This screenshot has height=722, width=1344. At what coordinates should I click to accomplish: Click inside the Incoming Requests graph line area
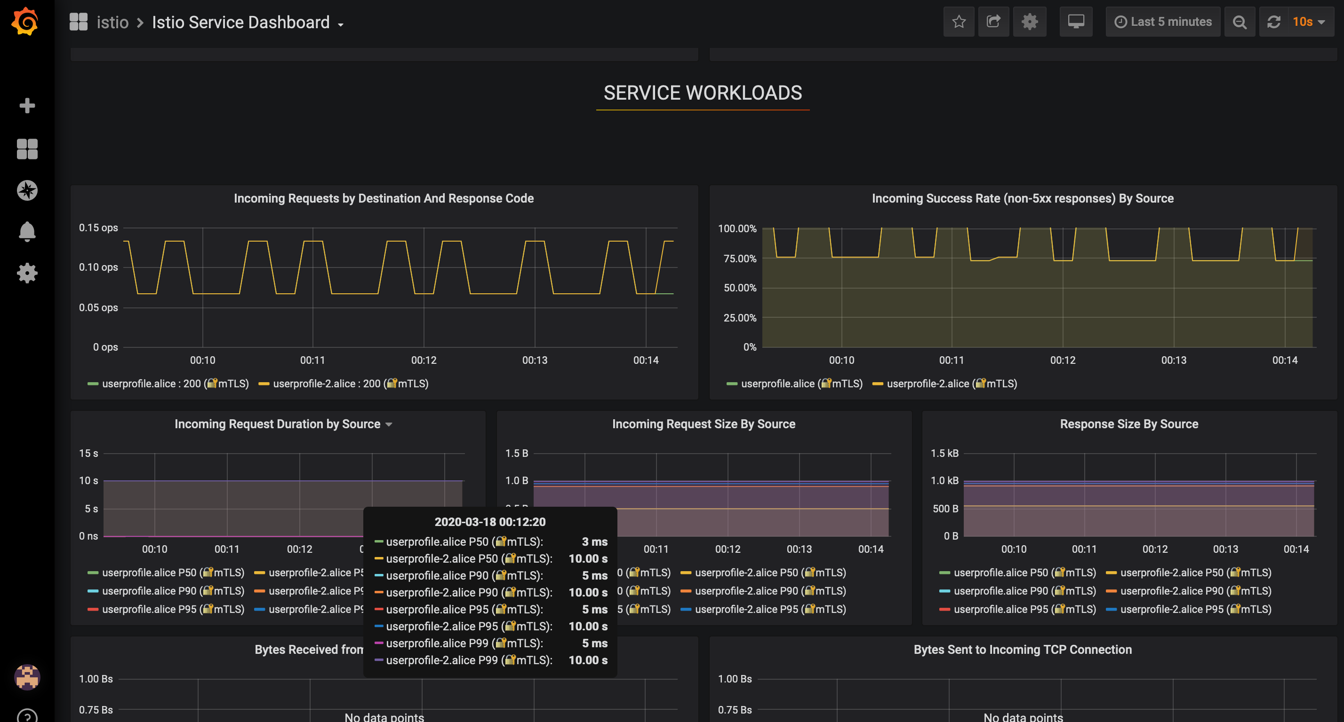(400, 287)
